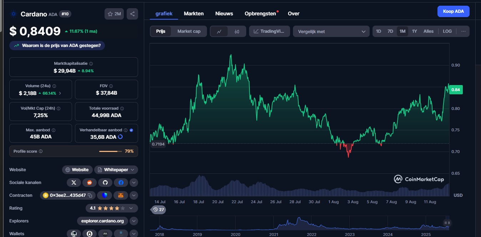Click the third wallet icon in Wallets row

click(105, 234)
